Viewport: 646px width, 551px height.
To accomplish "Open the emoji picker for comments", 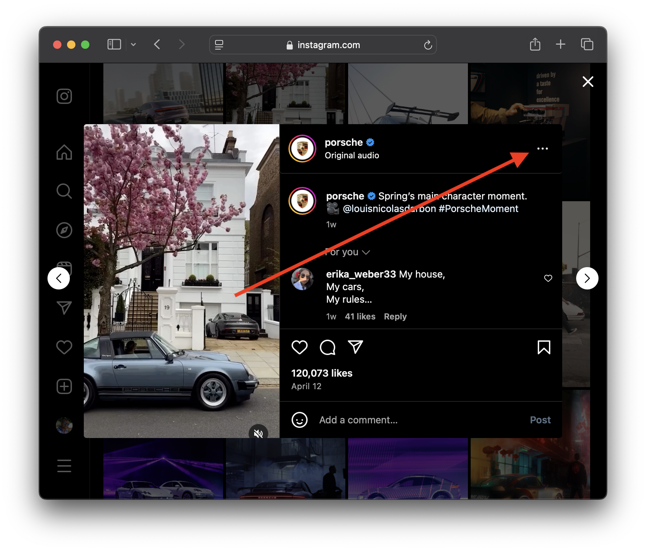I will [x=300, y=420].
